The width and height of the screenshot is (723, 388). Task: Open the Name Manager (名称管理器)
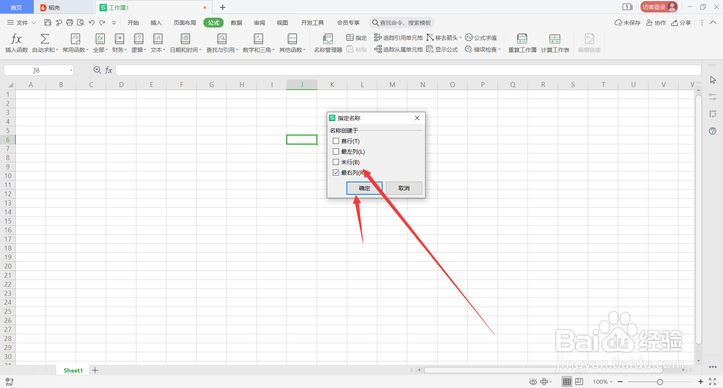coord(328,43)
